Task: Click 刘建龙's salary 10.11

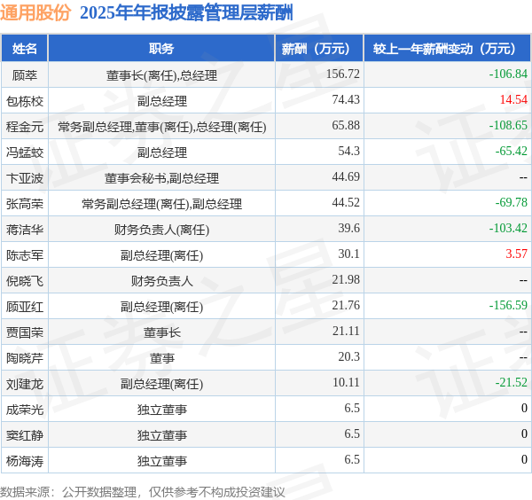Action: (346, 383)
